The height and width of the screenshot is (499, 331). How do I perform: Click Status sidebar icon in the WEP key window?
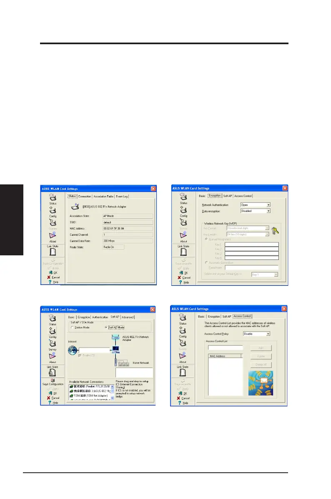[x=184, y=197]
